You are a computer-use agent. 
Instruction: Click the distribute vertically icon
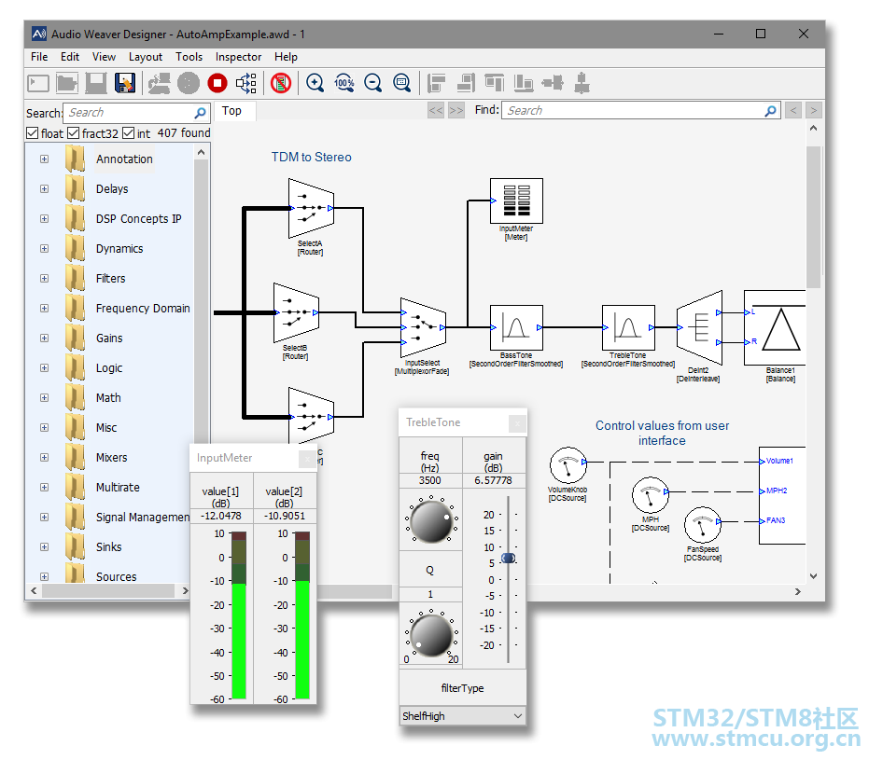(582, 84)
